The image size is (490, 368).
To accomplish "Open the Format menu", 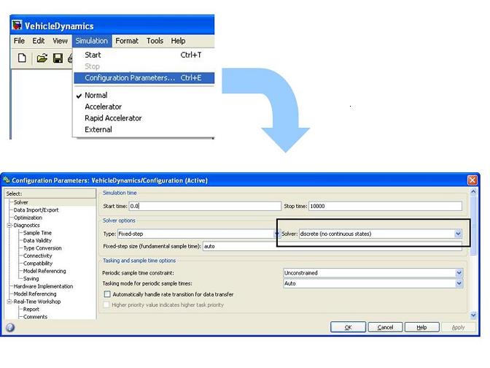I will point(127,41).
